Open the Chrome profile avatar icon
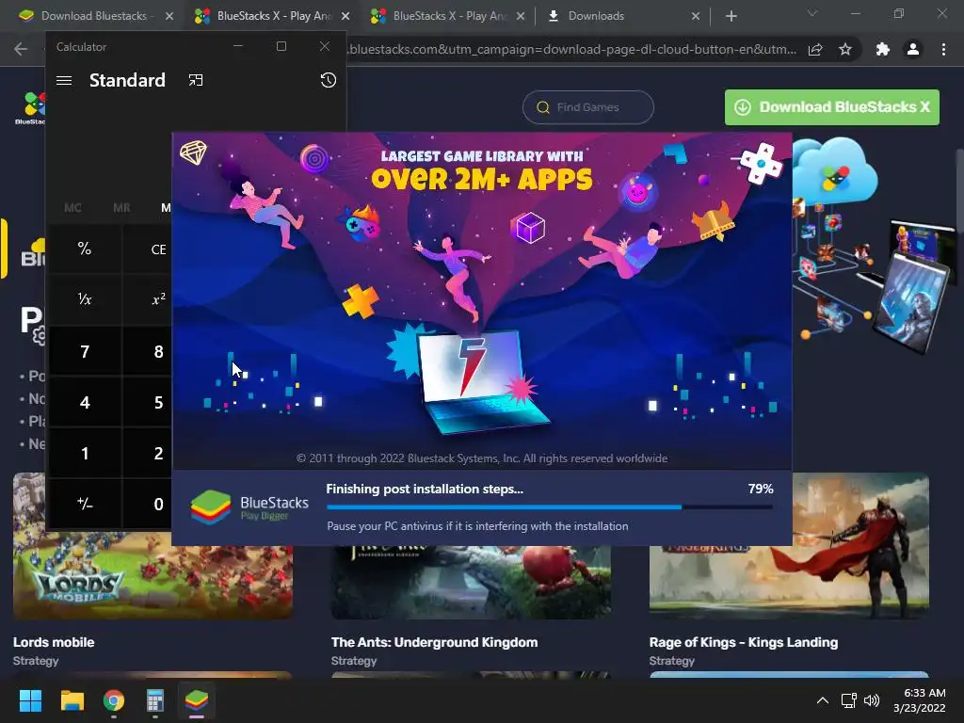Image resolution: width=964 pixels, height=723 pixels. [913, 49]
